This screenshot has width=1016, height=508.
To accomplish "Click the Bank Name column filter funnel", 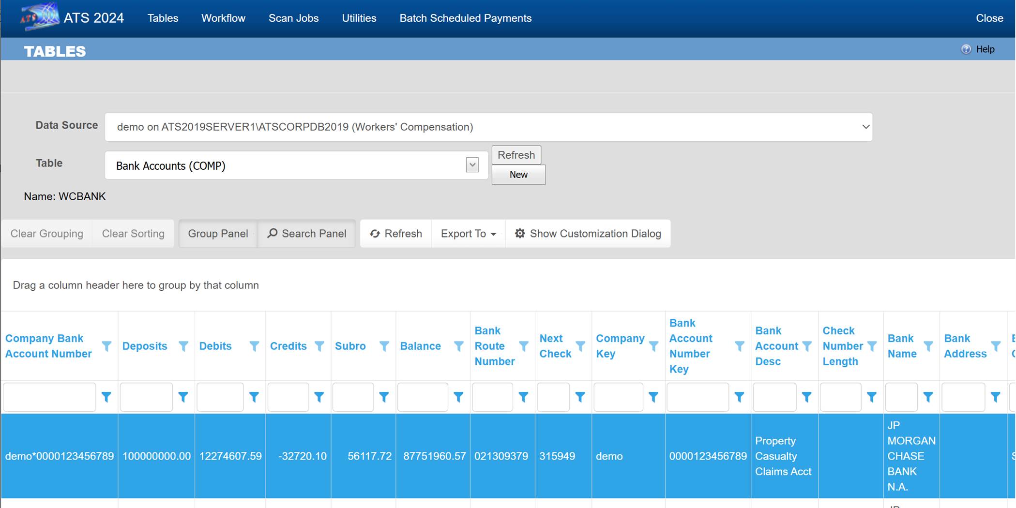I will point(929,346).
